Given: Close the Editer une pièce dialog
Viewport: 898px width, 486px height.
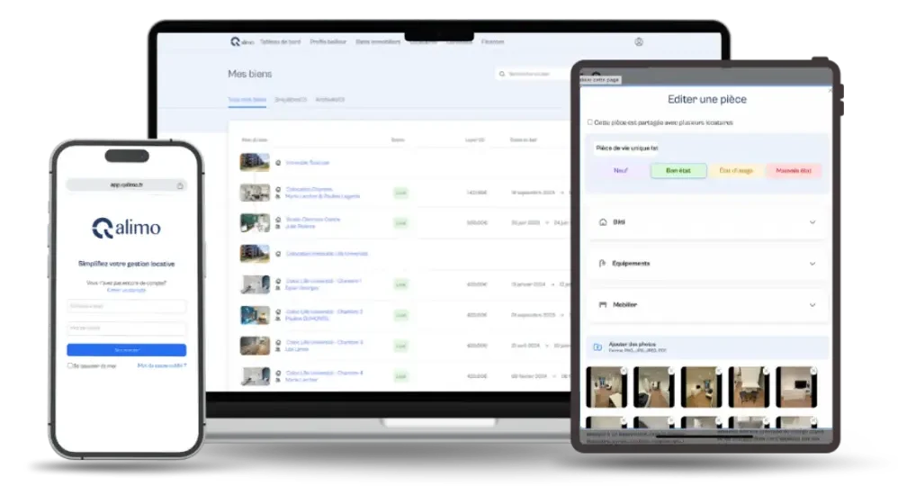Looking at the screenshot, I should 830,91.
